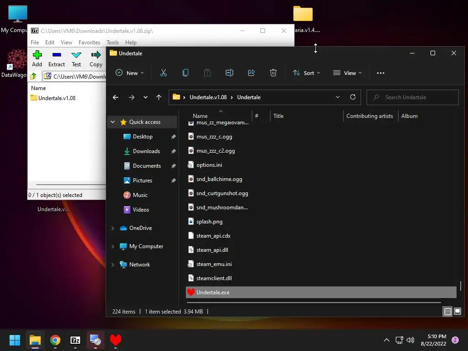The height and width of the screenshot is (351, 468).
Task: Switch to large thumbnails view icon
Action: [x=457, y=311]
